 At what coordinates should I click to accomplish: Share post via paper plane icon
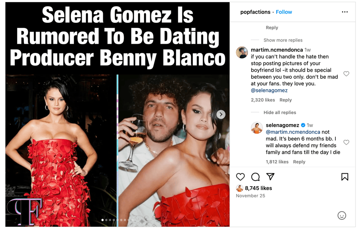click(270, 177)
